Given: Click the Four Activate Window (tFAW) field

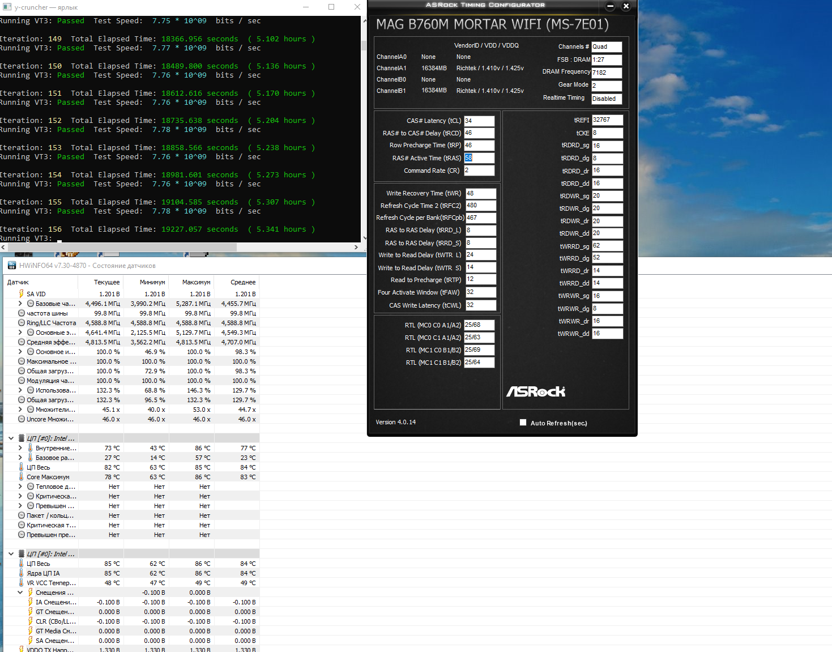Looking at the screenshot, I should pos(481,292).
